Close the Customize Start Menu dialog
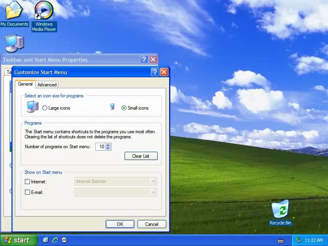Screen dimensions: 328x246 [164, 72]
